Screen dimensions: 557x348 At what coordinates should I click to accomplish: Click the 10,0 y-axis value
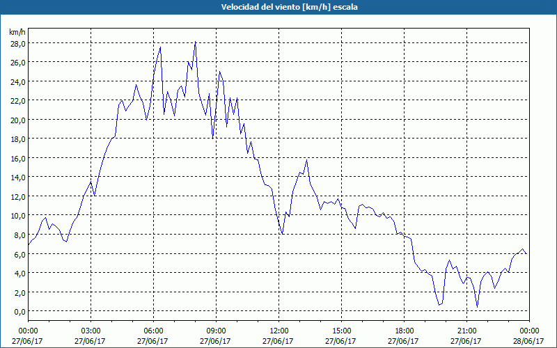coord(17,216)
